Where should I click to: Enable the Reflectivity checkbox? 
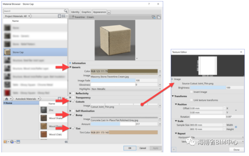73,93
